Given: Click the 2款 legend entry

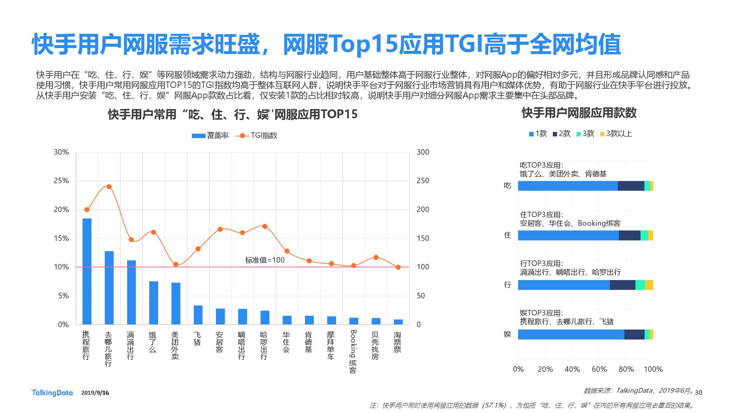Looking at the screenshot, I should pyautogui.click(x=562, y=134).
